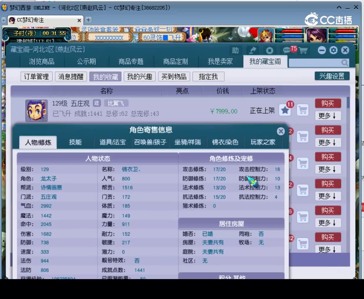Open the 助 helper icon in header
This screenshot has height=299, width=364.
235,51
